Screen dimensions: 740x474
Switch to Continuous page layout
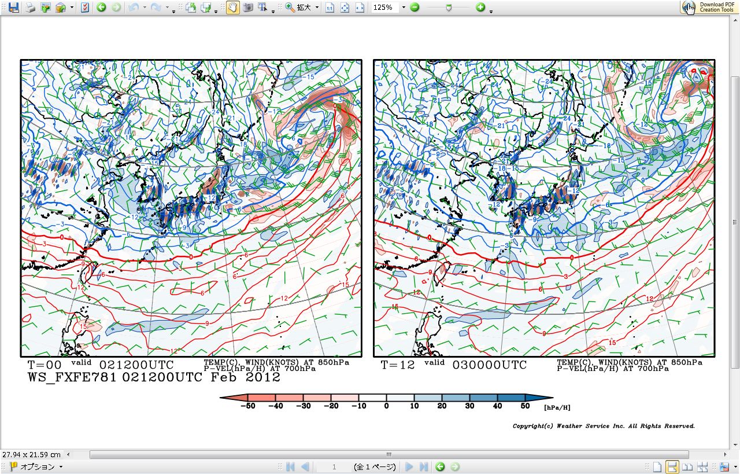coord(672,467)
